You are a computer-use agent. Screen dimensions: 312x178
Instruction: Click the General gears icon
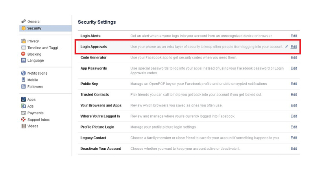pyautogui.click(x=24, y=21)
